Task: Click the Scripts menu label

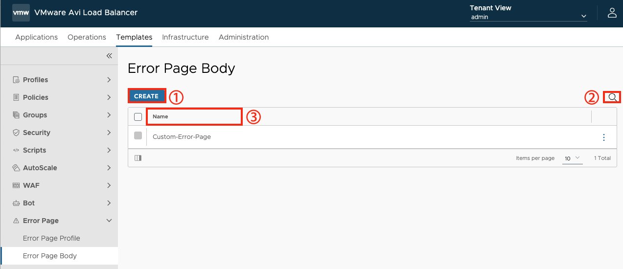Action: tap(34, 150)
